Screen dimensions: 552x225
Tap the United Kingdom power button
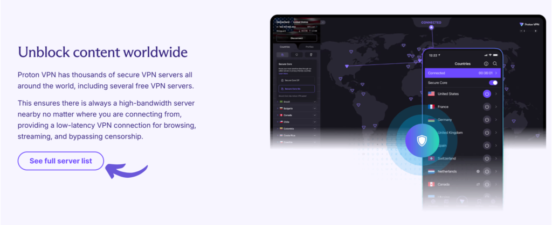487,133
